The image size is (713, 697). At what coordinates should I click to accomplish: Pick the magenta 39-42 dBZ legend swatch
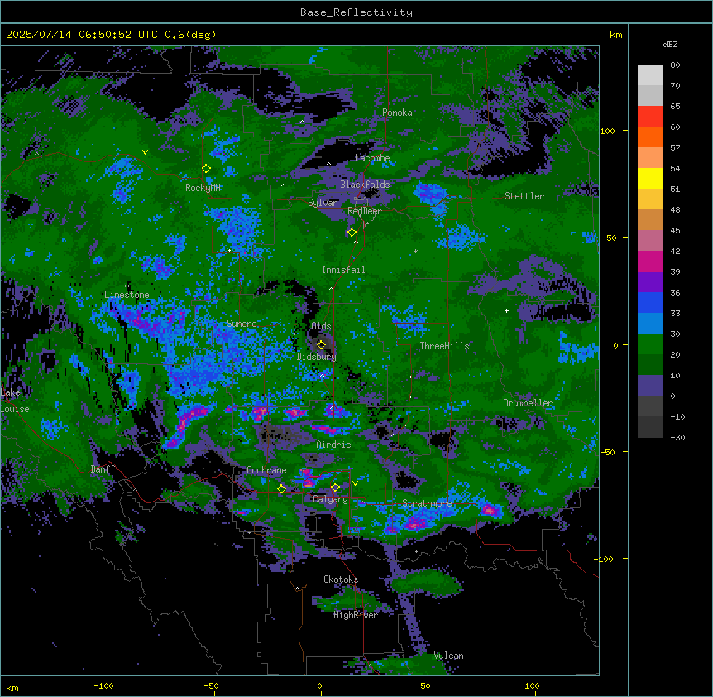(650, 261)
